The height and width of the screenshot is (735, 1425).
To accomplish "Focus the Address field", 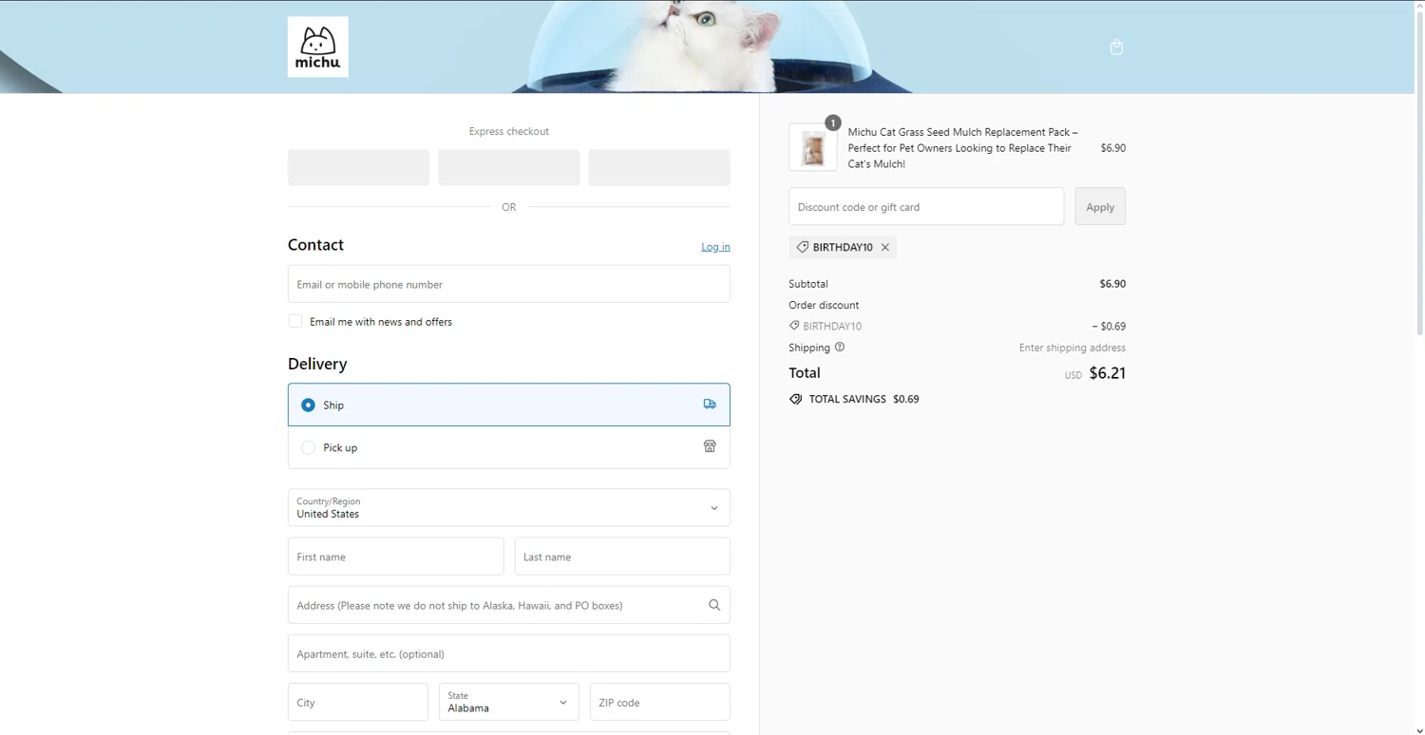I will [509, 605].
